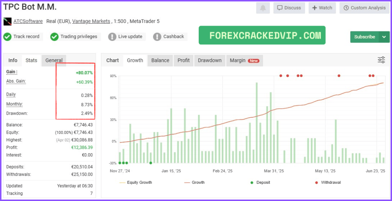Click the €25,150.00 withdrawals value
392x201 pixels.
tap(82, 175)
